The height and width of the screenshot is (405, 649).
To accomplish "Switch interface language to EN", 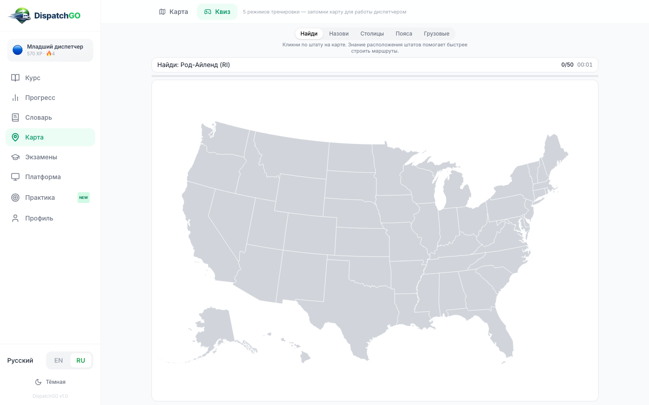I will [x=59, y=360].
